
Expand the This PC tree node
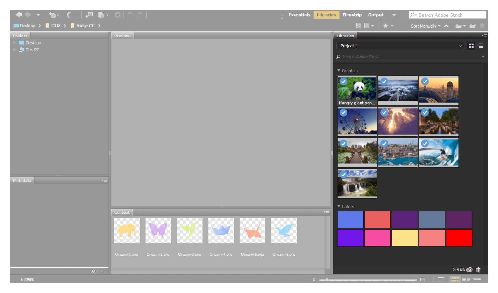15,50
